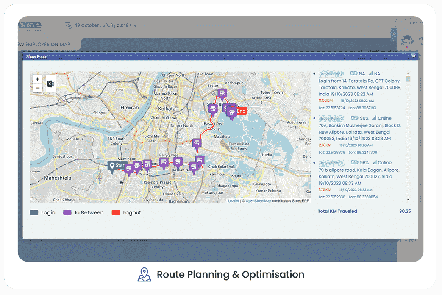The height and width of the screenshot is (295, 442).
Task: Zoom out on the route map
Action: (38, 88)
